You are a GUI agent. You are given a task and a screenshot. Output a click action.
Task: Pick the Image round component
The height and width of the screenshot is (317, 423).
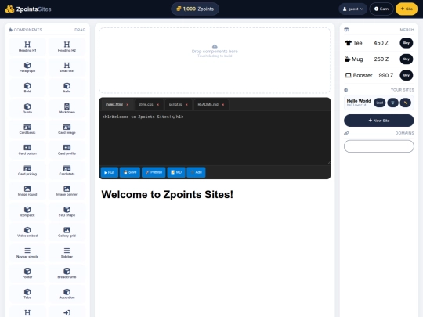pyautogui.click(x=27, y=191)
